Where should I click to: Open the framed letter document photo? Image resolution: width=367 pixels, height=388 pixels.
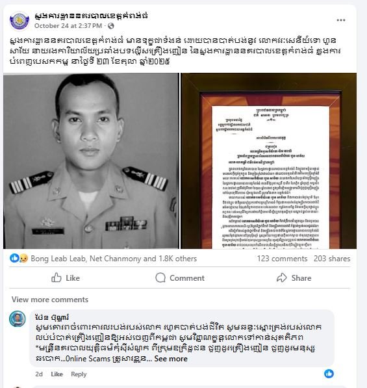coord(268,161)
